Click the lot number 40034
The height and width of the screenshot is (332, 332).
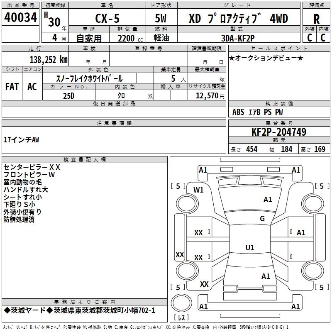(x=20, y=17)
